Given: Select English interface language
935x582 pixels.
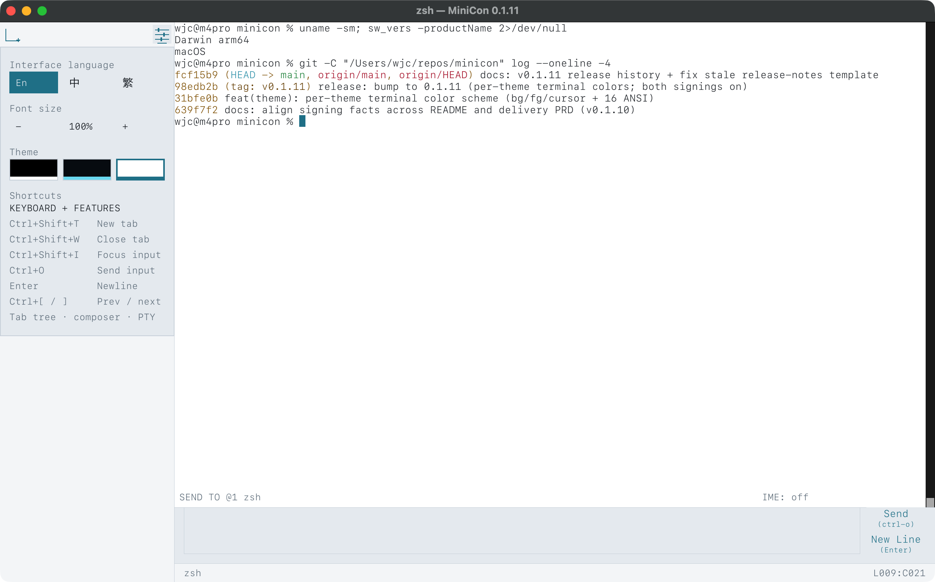Looking at the screenshot, I should coord(34,82).
